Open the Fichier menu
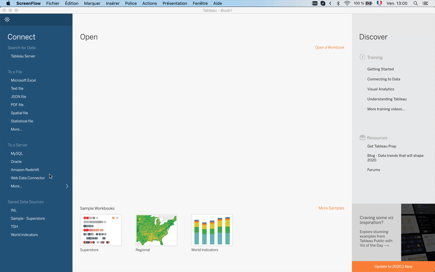 pos(53,3)
